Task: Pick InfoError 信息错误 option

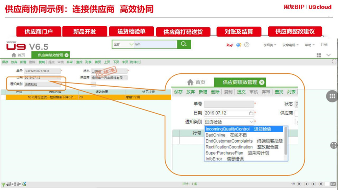Action: [x=244, y=159]
